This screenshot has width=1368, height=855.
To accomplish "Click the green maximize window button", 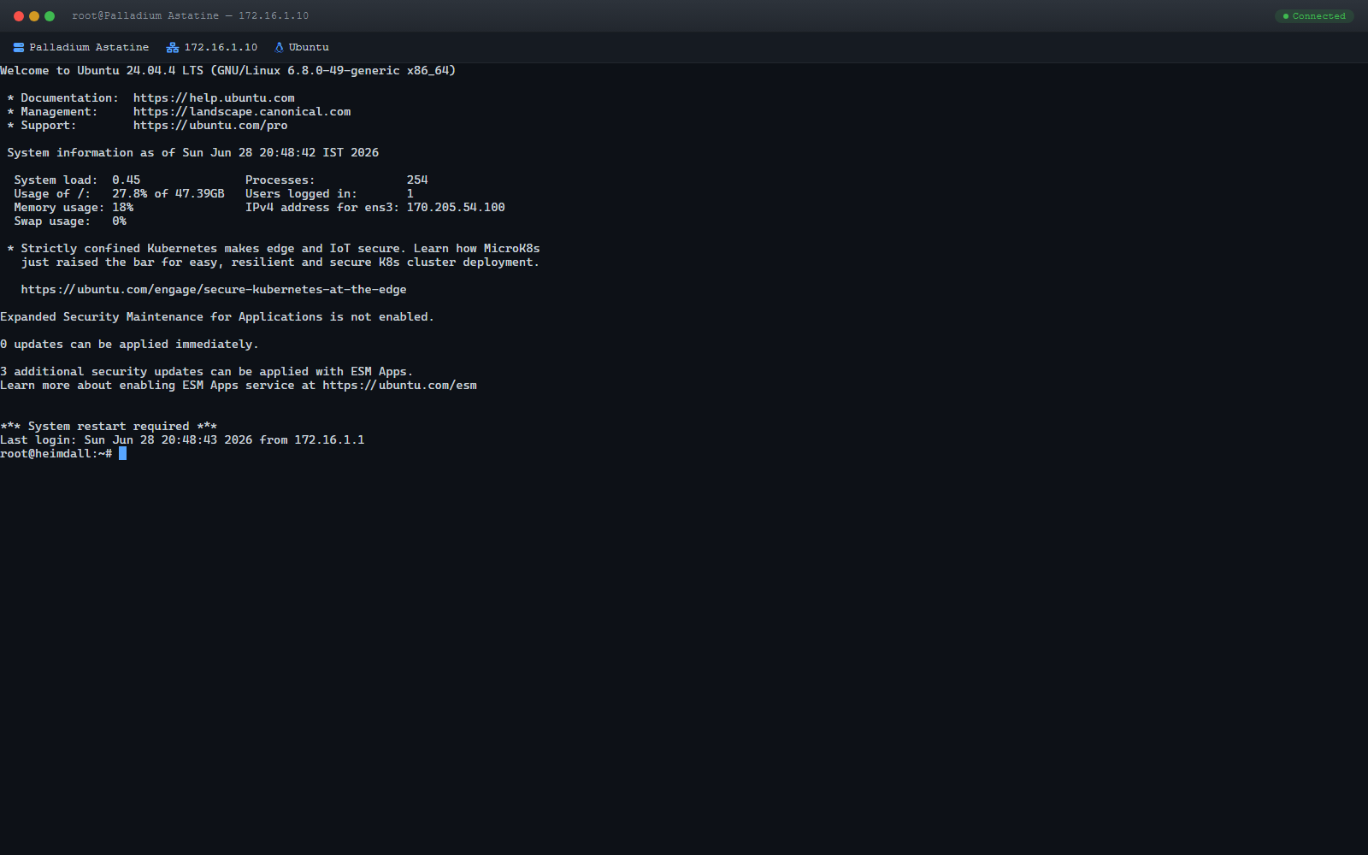I will pos(50,16).
